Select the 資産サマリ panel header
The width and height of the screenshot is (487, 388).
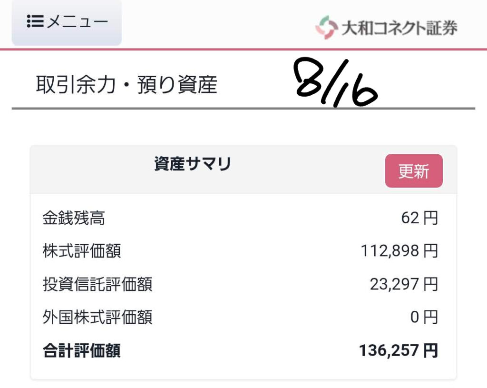(193, 164)
